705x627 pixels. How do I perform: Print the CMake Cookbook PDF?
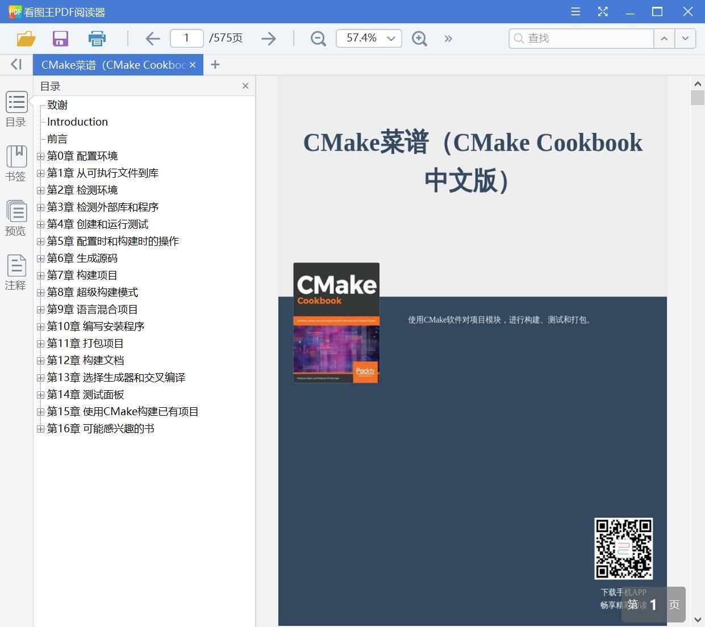click(x=97, y=39)
